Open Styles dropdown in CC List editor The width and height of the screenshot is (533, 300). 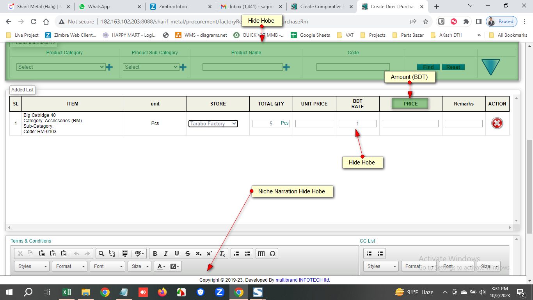click(x=381, y=266)
